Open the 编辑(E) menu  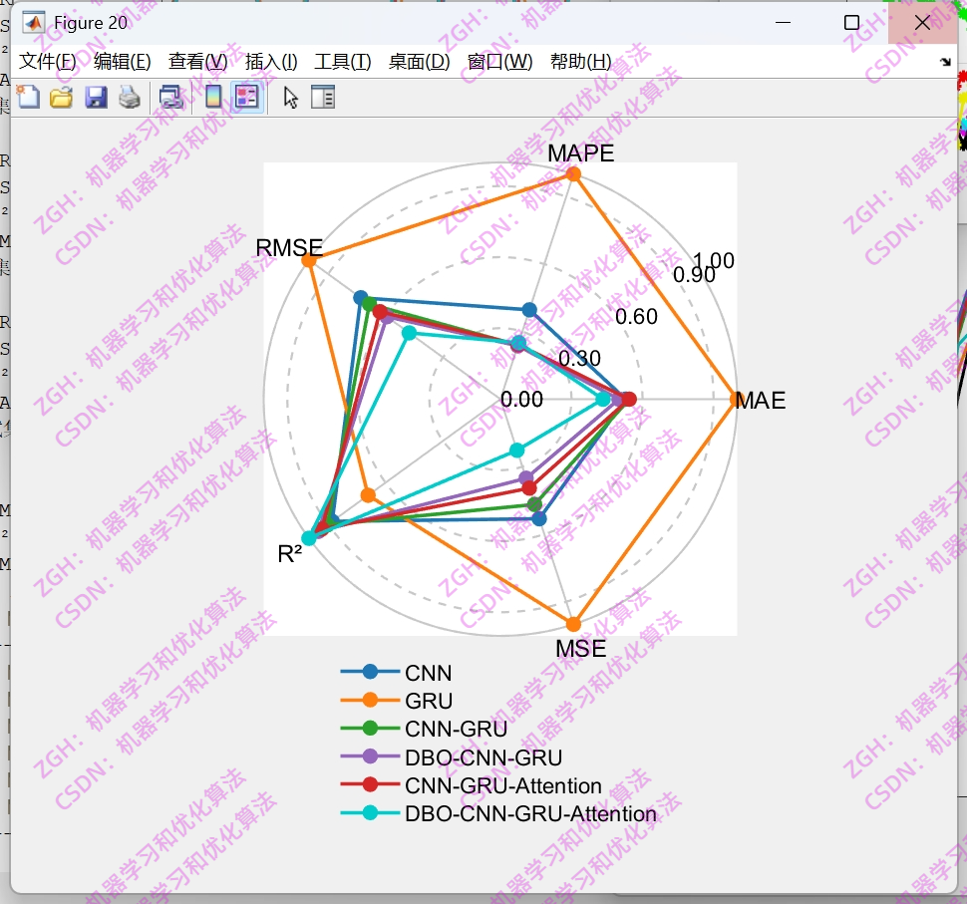click(122, 61)
